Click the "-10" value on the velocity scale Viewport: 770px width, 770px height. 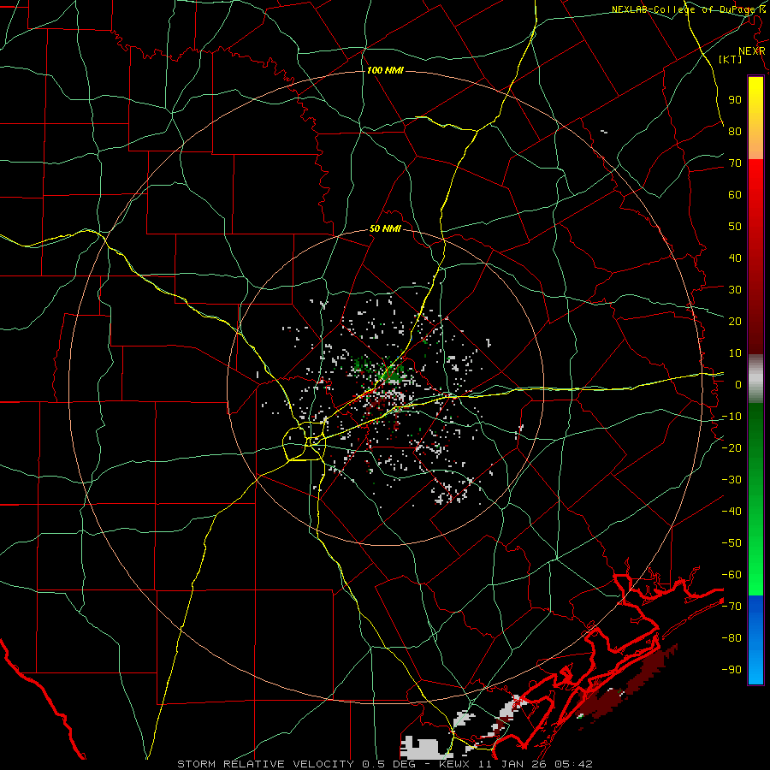731,417
